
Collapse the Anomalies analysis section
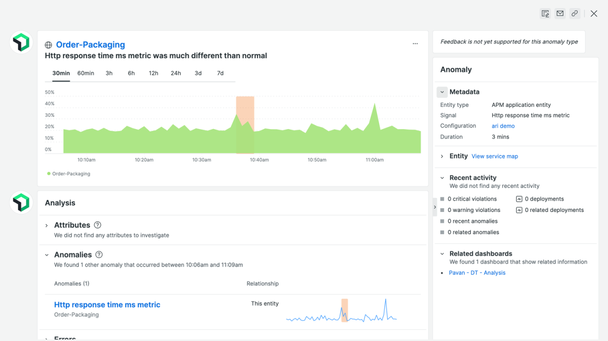[x=47, y=255]
